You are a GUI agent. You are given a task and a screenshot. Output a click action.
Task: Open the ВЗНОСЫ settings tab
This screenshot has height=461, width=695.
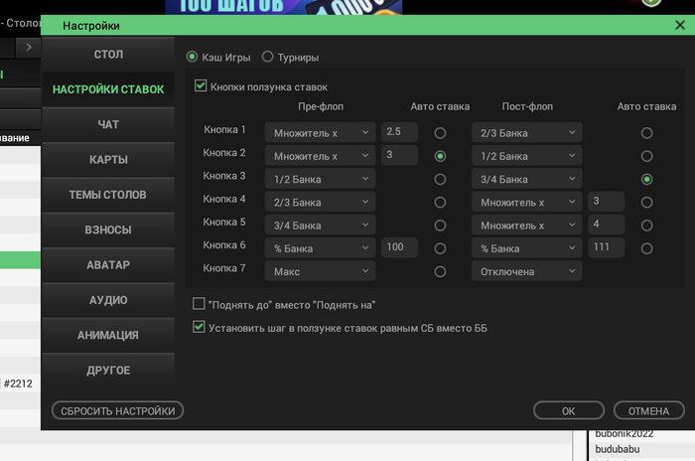click(x=108, y=230)
